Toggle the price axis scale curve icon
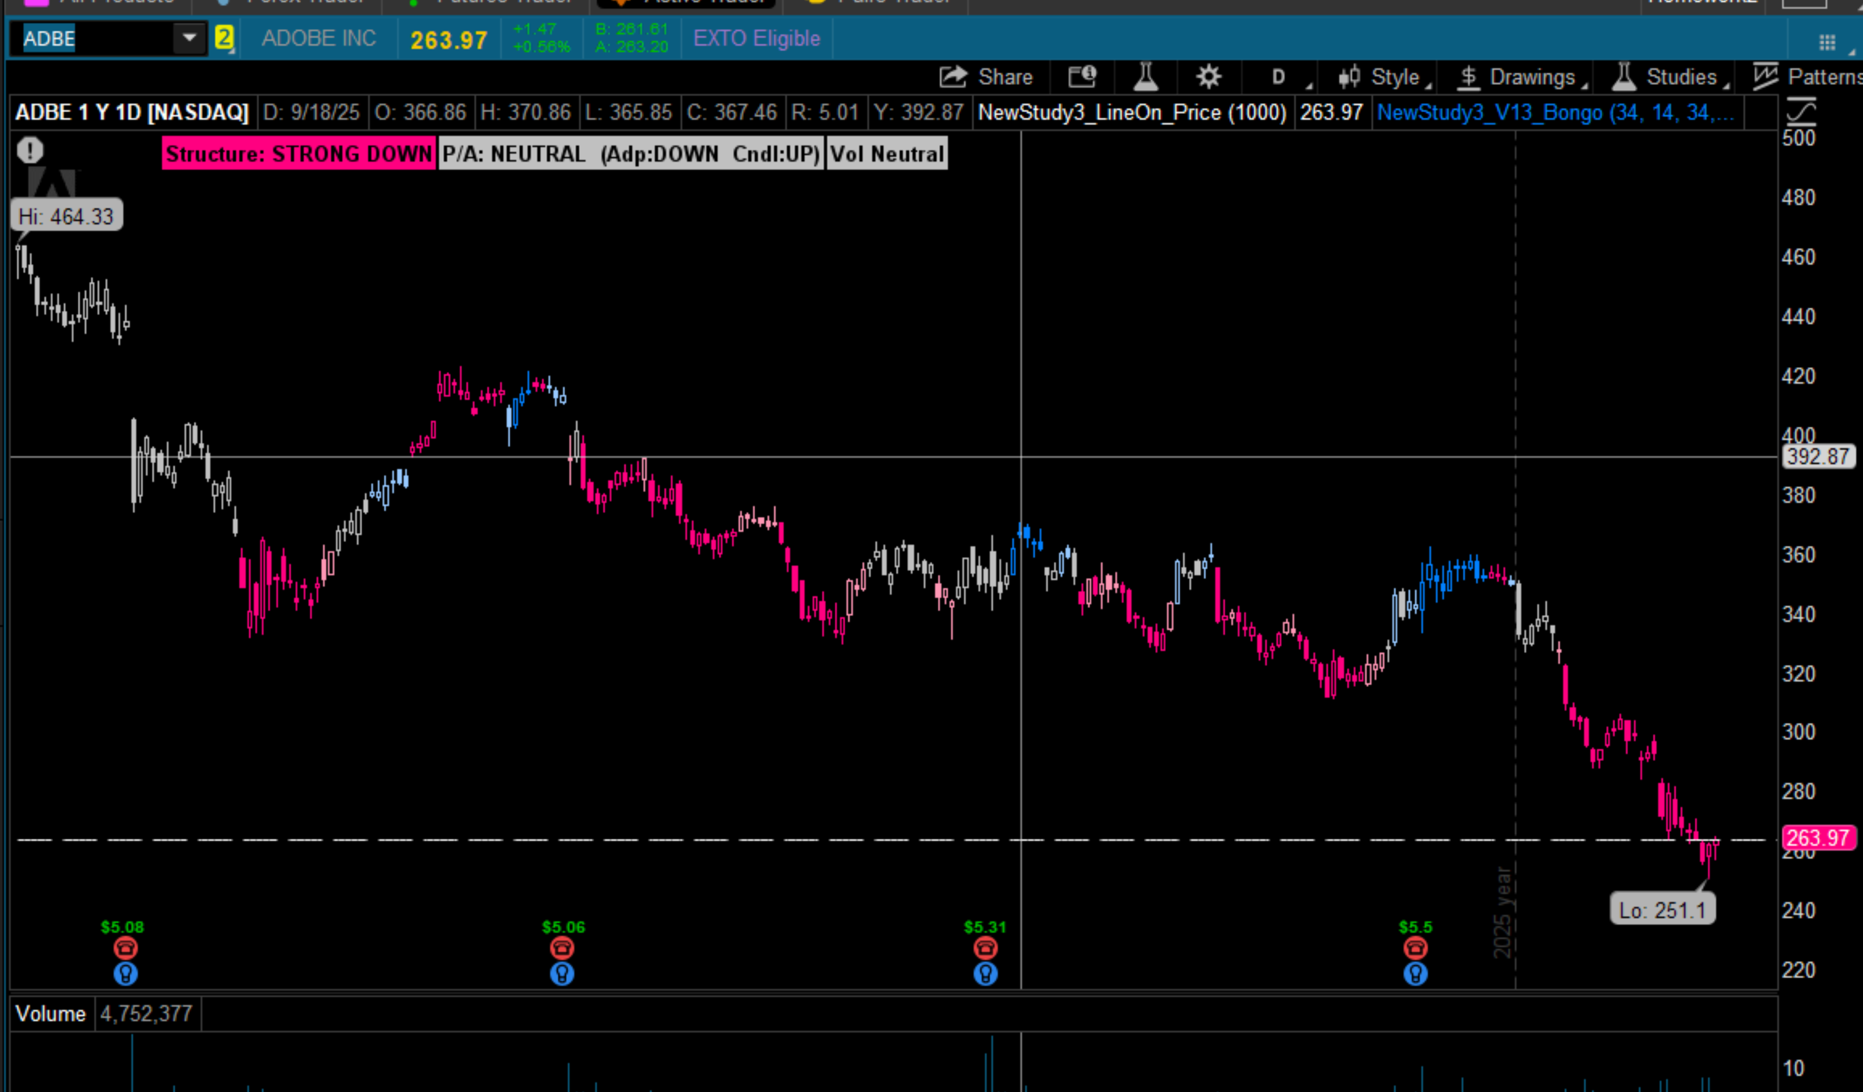This screenshot has width=1863, height=1092. coord(1801,112)
